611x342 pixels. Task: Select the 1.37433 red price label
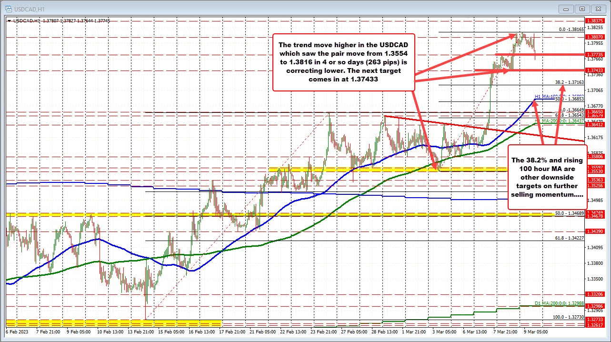[x=595, y=70]
